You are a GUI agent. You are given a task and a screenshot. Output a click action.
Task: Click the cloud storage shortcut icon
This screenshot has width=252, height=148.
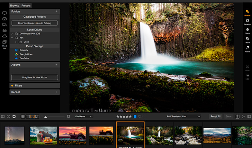[x=4, y=36]
